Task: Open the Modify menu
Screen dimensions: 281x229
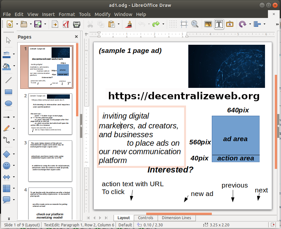Action: coord(102,14)
